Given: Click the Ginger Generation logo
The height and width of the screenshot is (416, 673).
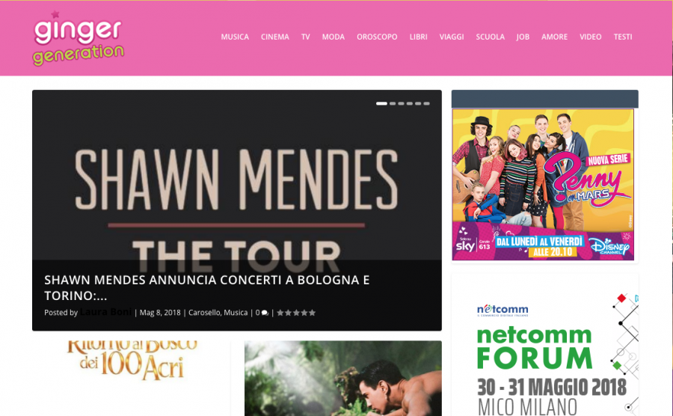Looking at the screenshot, I should [x=79, y=38].
